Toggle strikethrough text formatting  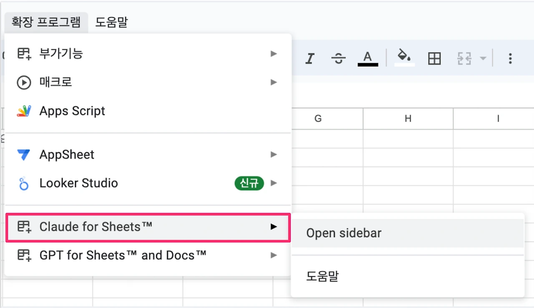tap(338, 59)
